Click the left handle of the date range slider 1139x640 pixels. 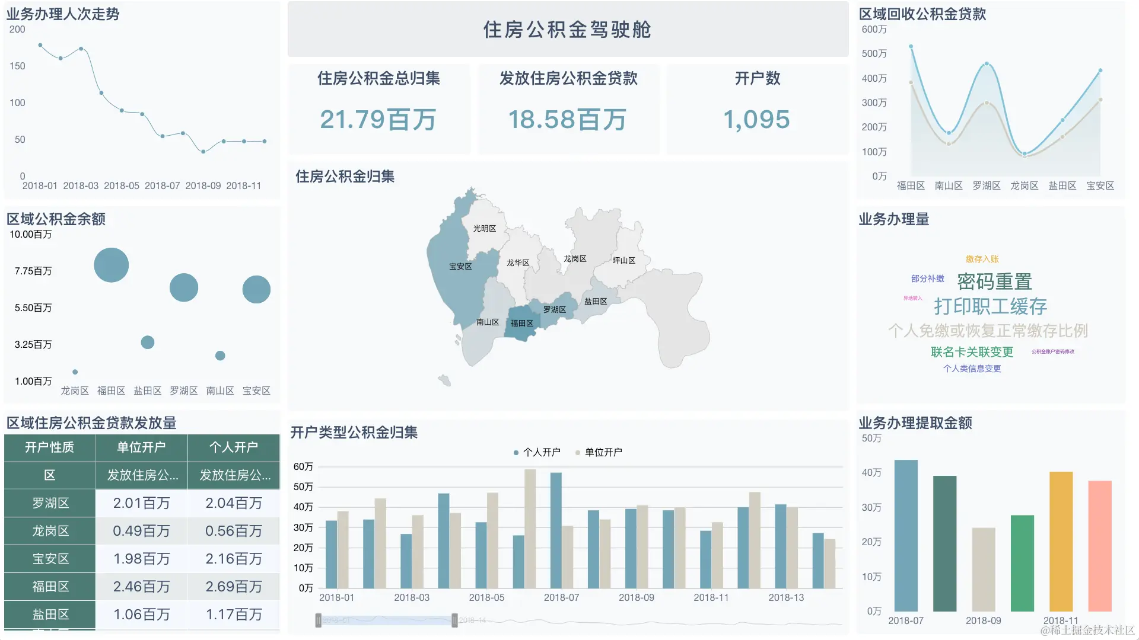tap(318, 620)
